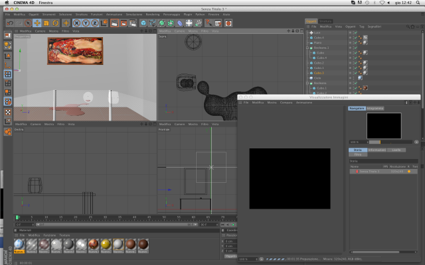The image size is (425, 265).
Task: Add a cube primitive object
Action: point(143,23)
